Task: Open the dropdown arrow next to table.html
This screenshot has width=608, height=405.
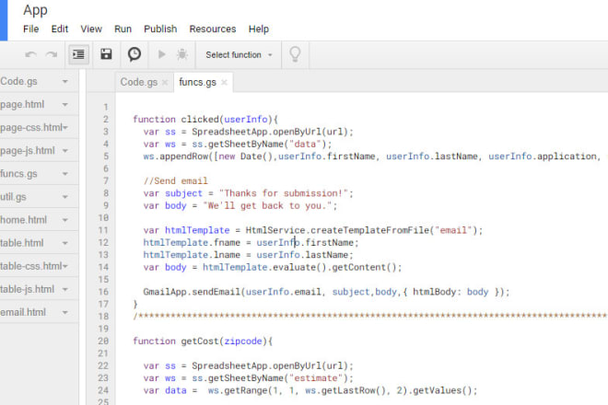Action: click(x=65, y=243)
